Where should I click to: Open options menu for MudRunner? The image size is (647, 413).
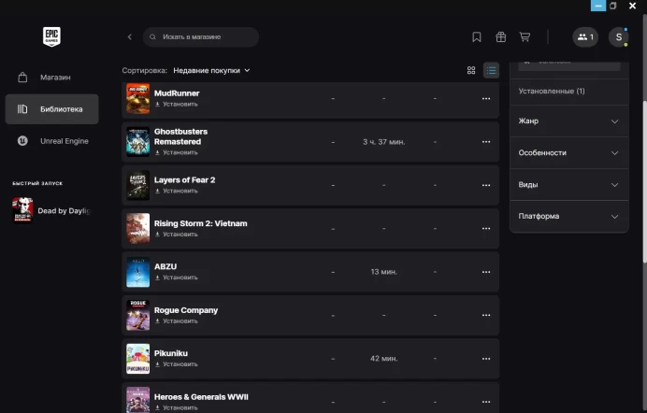(486, 98)
